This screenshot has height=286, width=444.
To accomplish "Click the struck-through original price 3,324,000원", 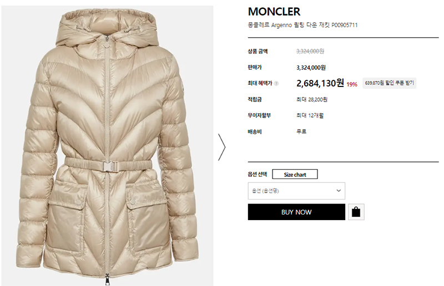I will point(310,51).
